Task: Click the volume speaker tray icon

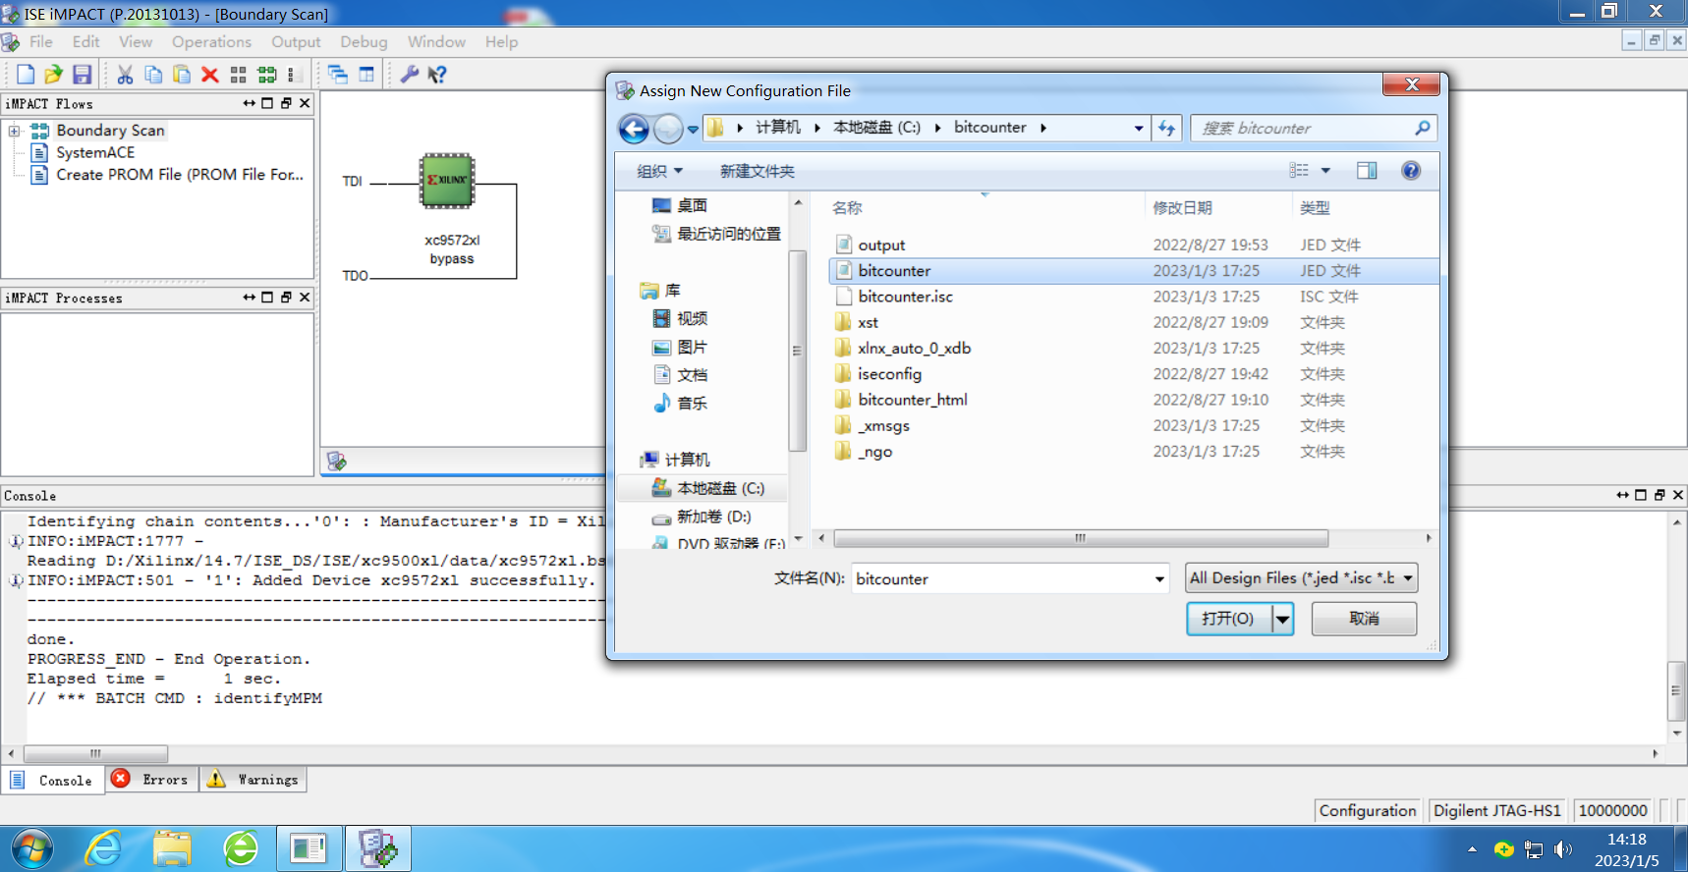Action: [x=1562, y=849]
